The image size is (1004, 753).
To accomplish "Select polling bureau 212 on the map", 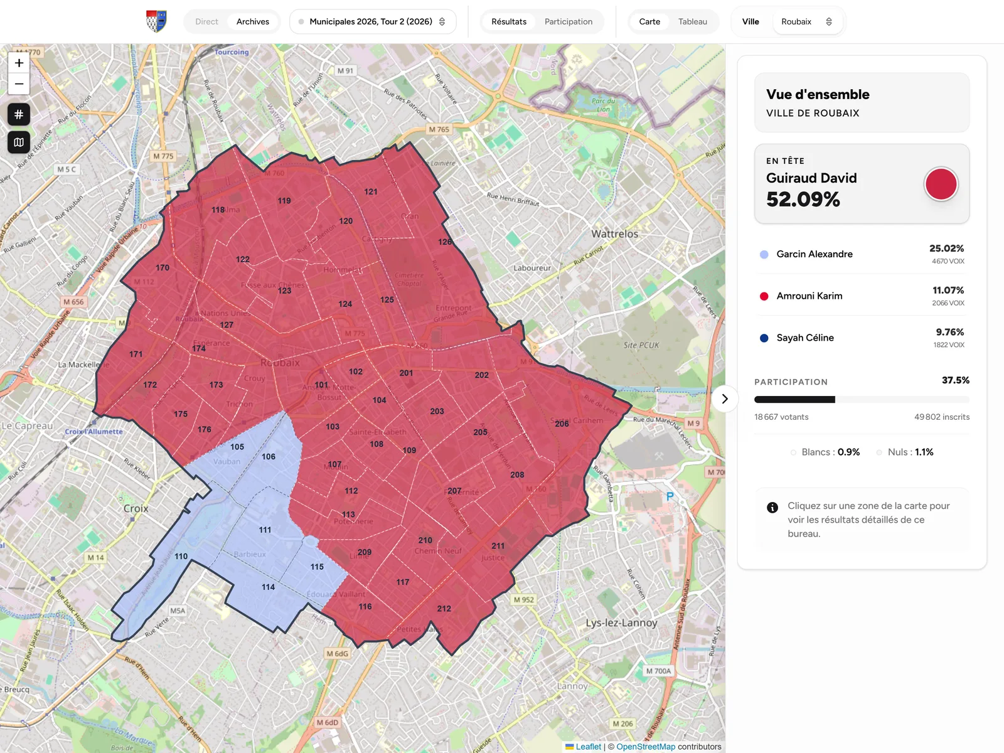I will click(x=444, y=608).
